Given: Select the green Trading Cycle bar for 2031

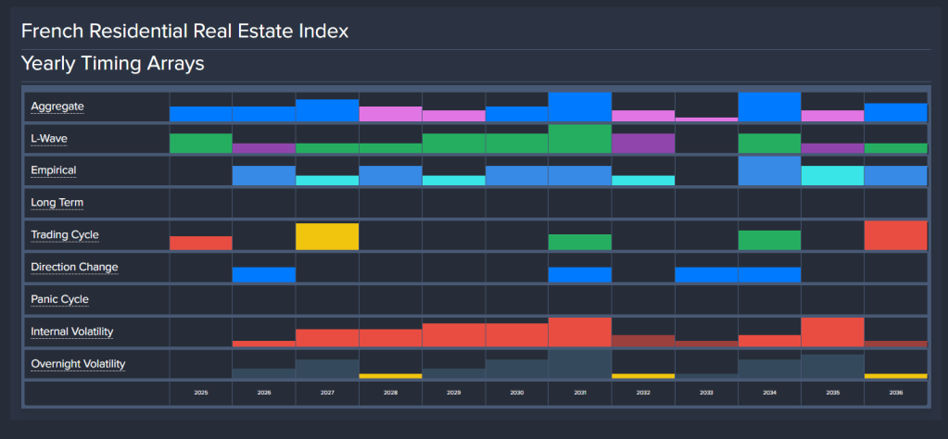Looking at the screenshot, I should (x=580, y=242).
